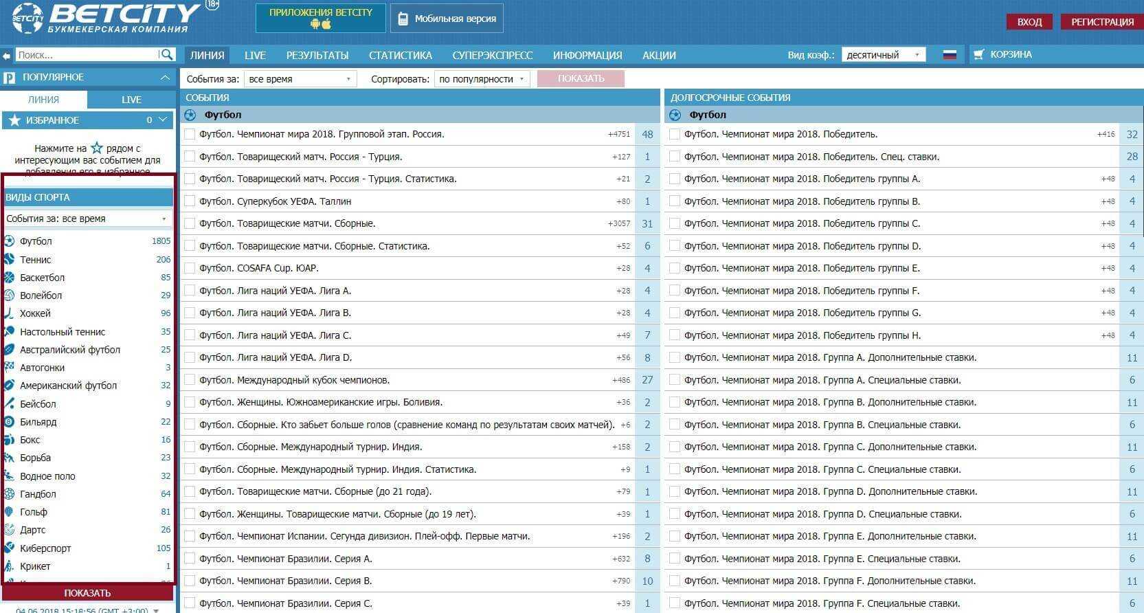Expand the Избранное chevron
Viewport: 1144px width, 613px height.
click(x=163, y=120)
